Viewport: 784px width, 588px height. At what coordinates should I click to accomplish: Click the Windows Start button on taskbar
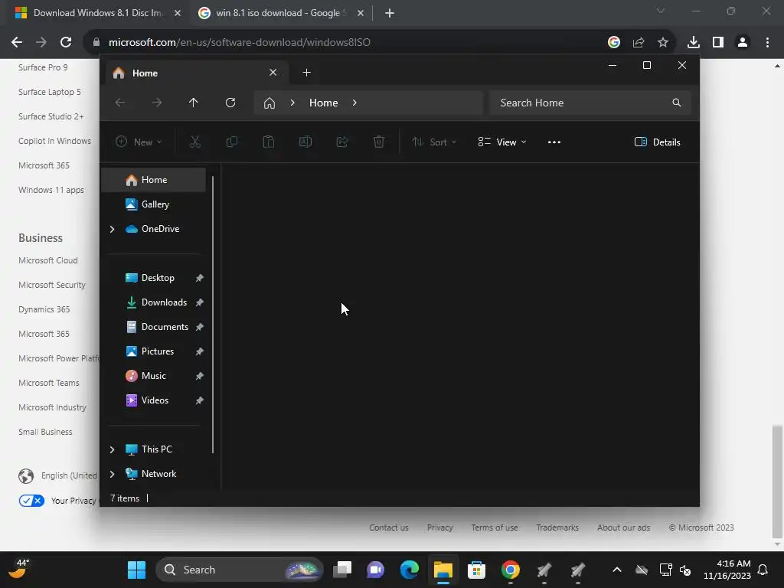click(136, 570)
